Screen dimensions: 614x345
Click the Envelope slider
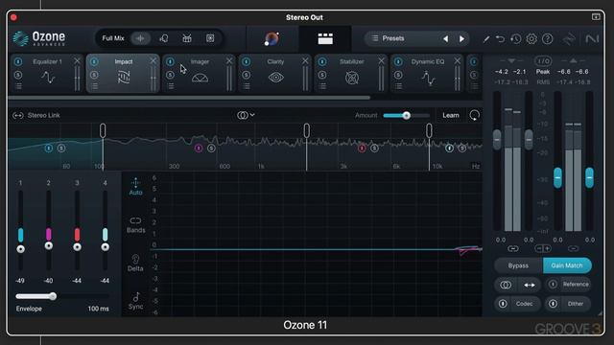pyautogui.click(x=61, y=296)
